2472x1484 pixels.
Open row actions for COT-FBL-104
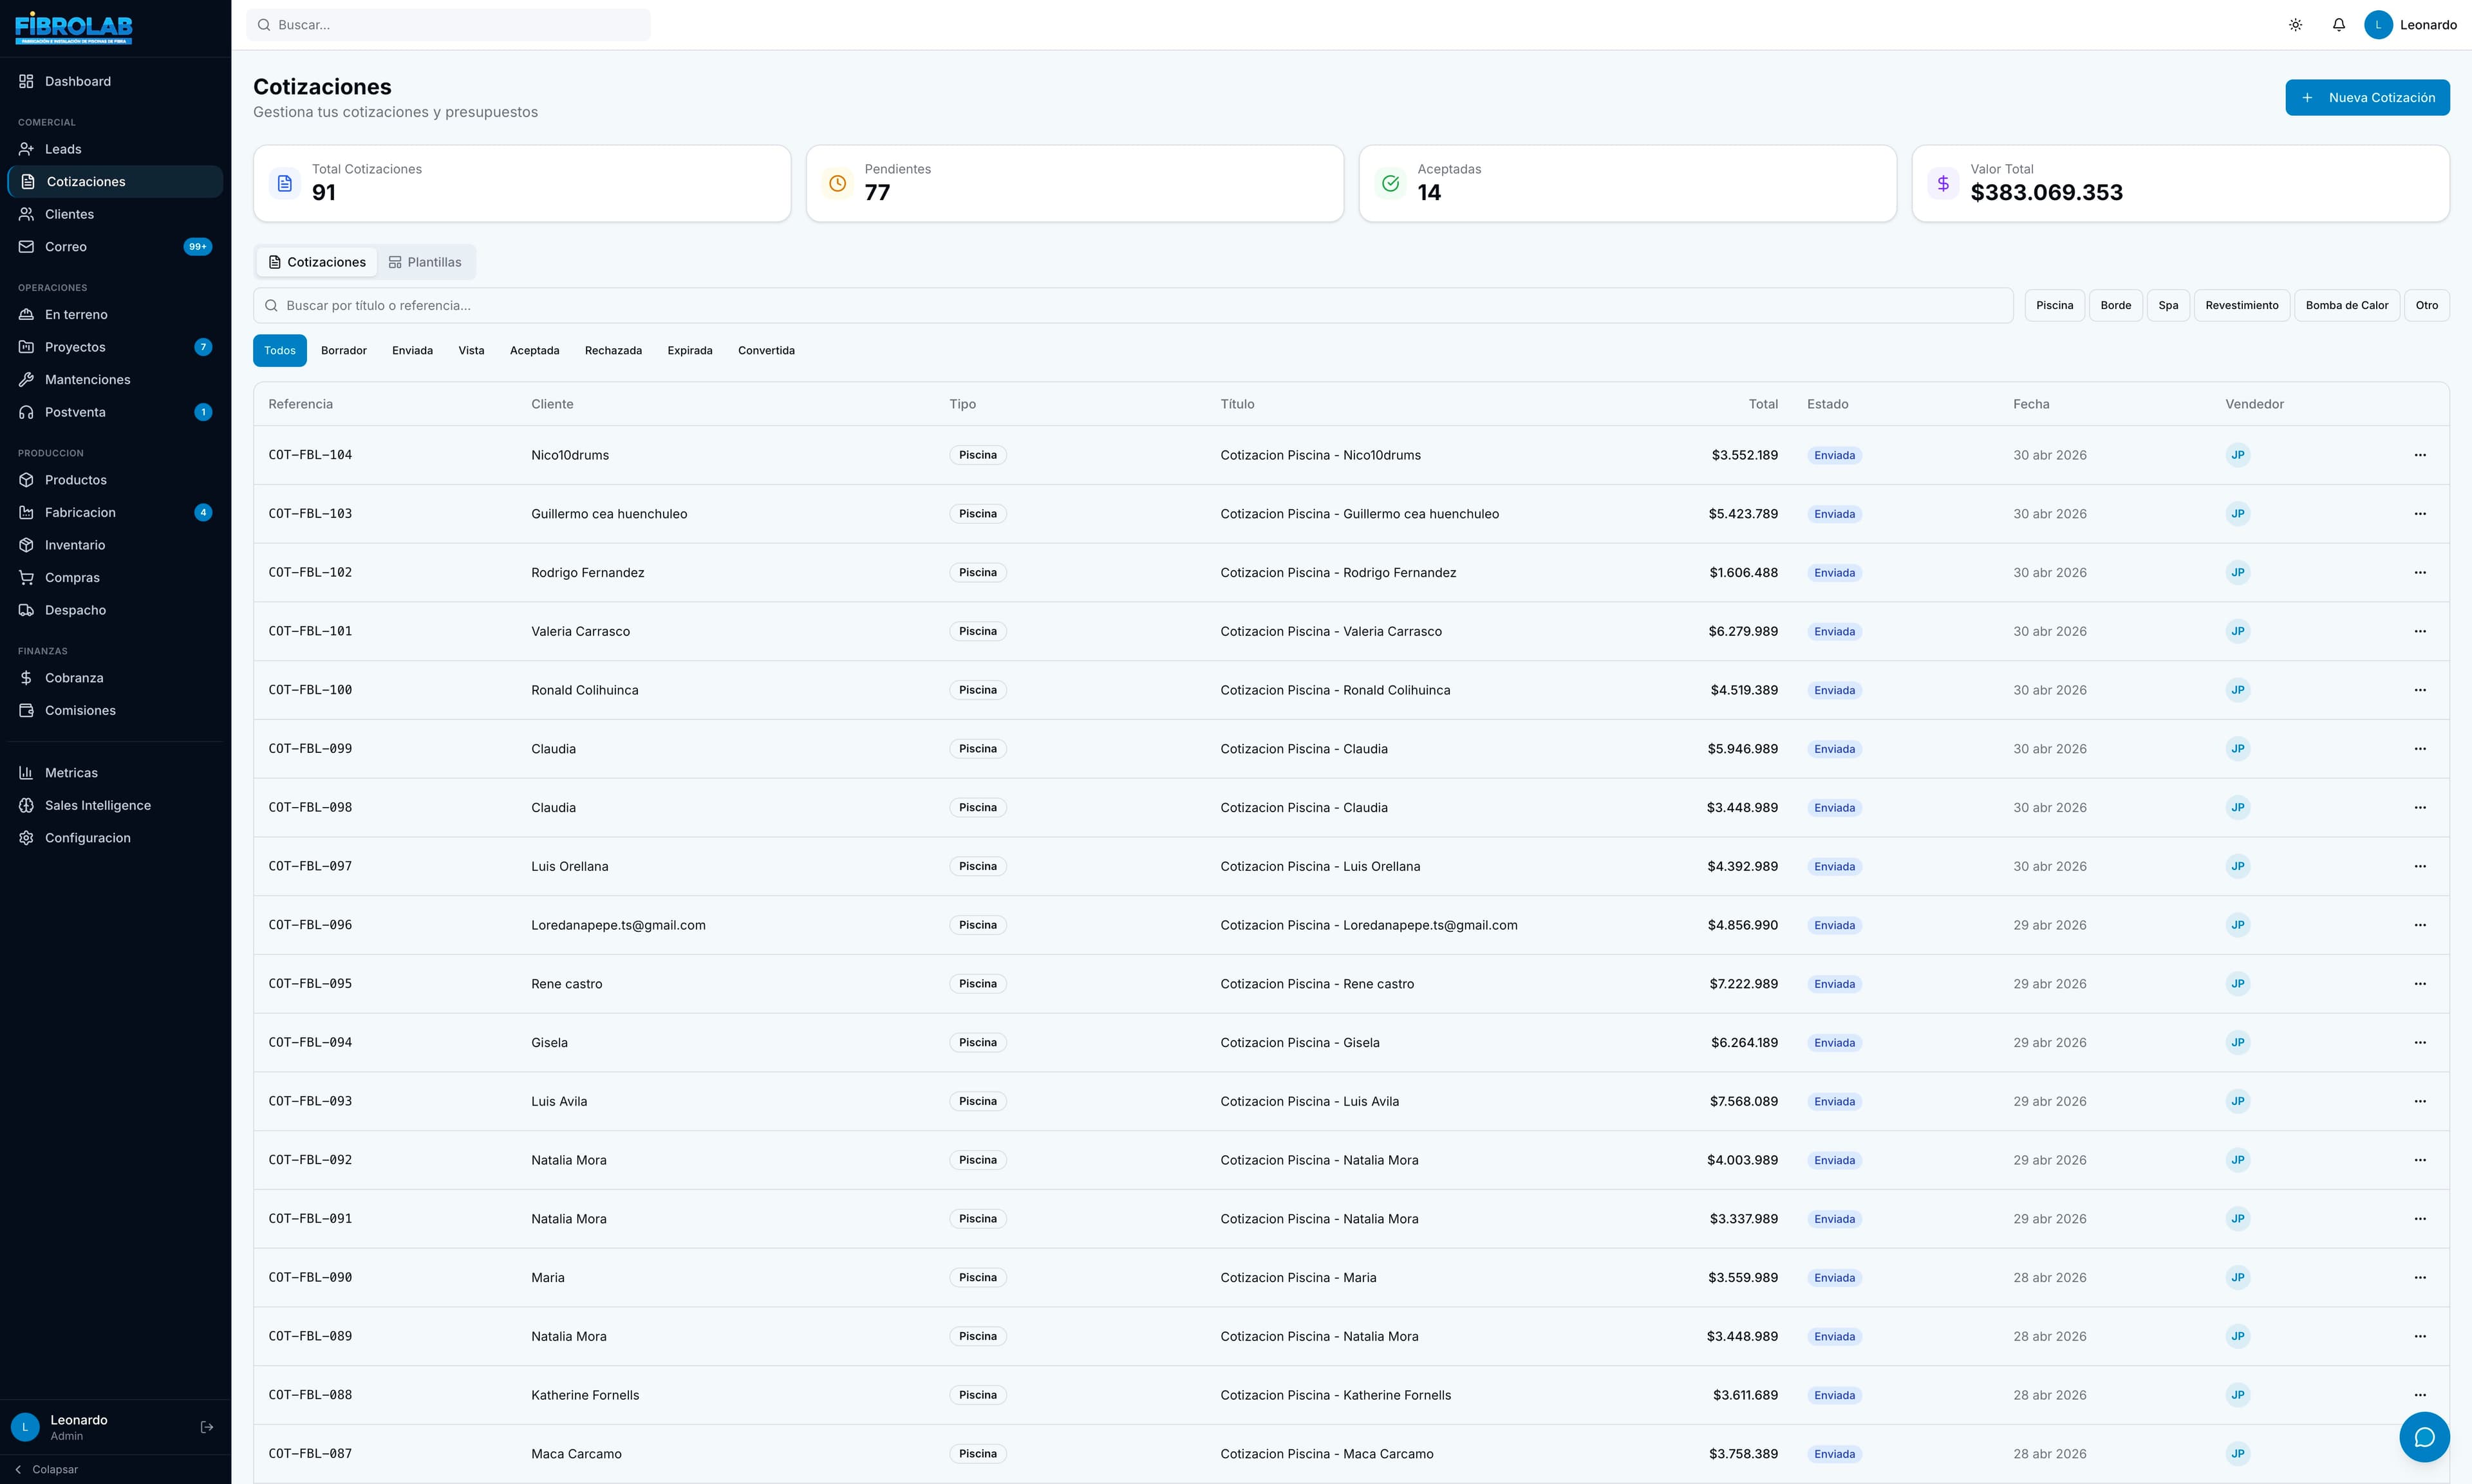2420,455
